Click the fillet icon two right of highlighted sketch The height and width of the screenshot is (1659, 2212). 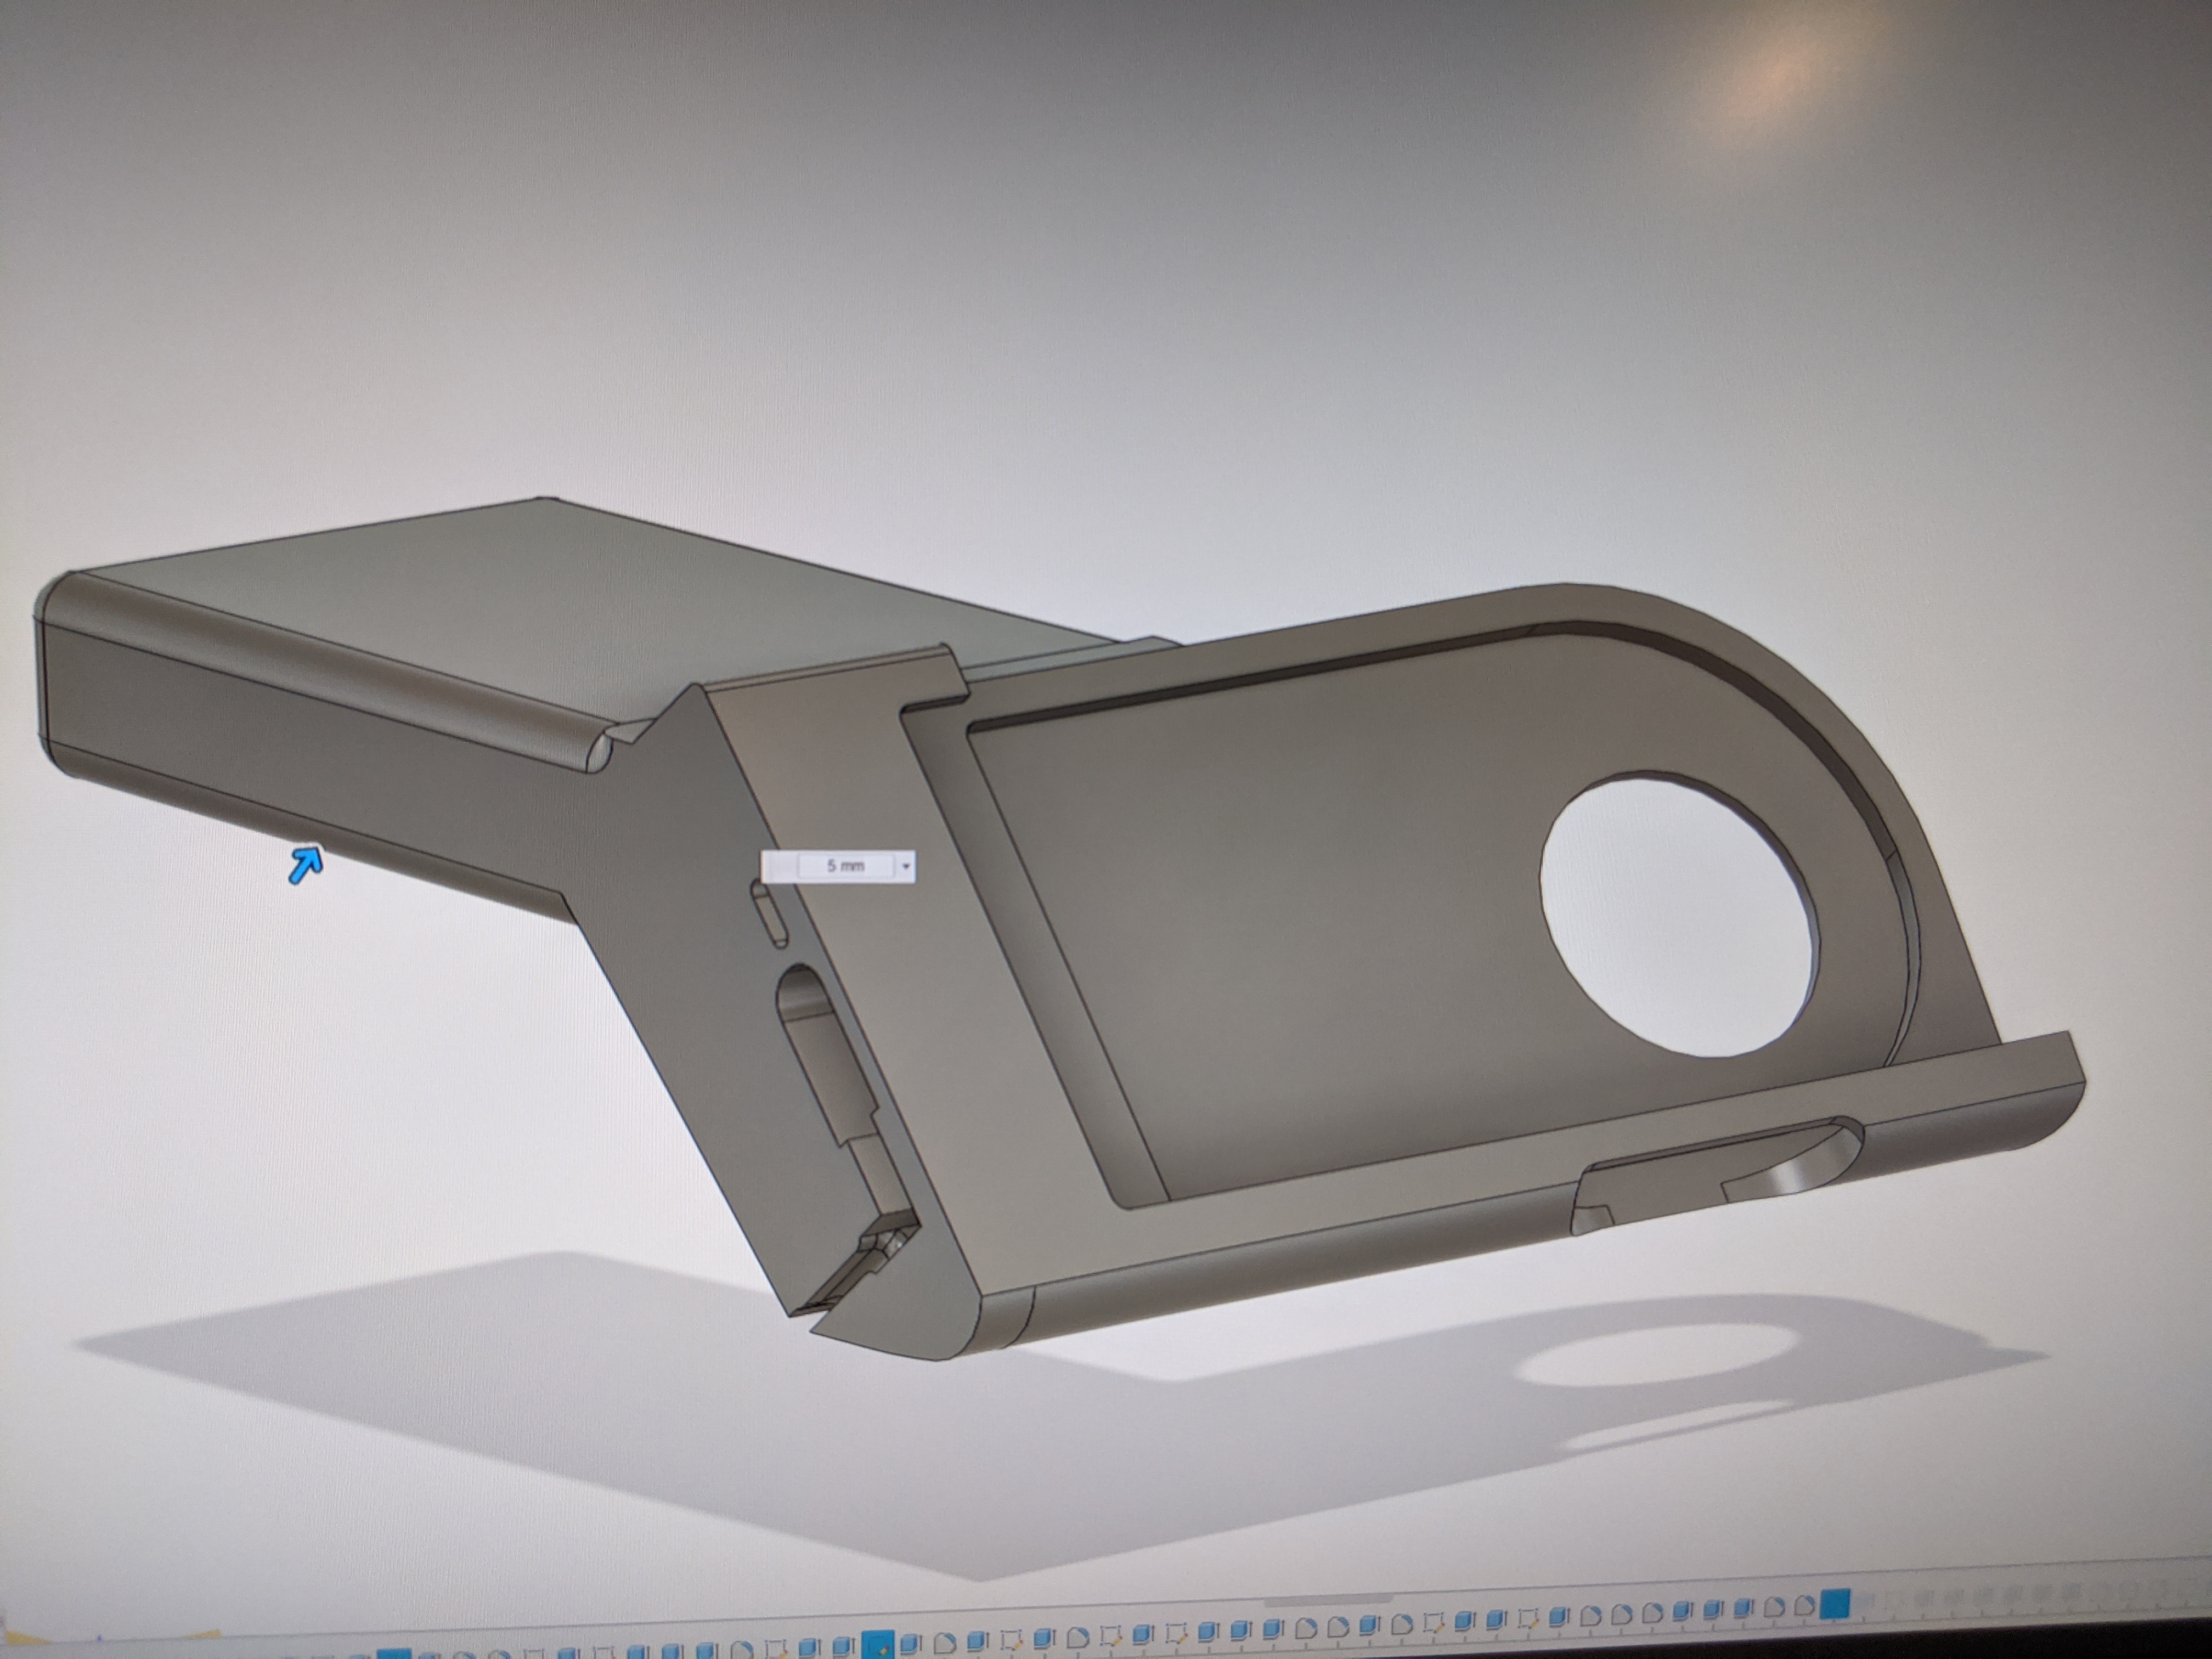click(945, 1643)
